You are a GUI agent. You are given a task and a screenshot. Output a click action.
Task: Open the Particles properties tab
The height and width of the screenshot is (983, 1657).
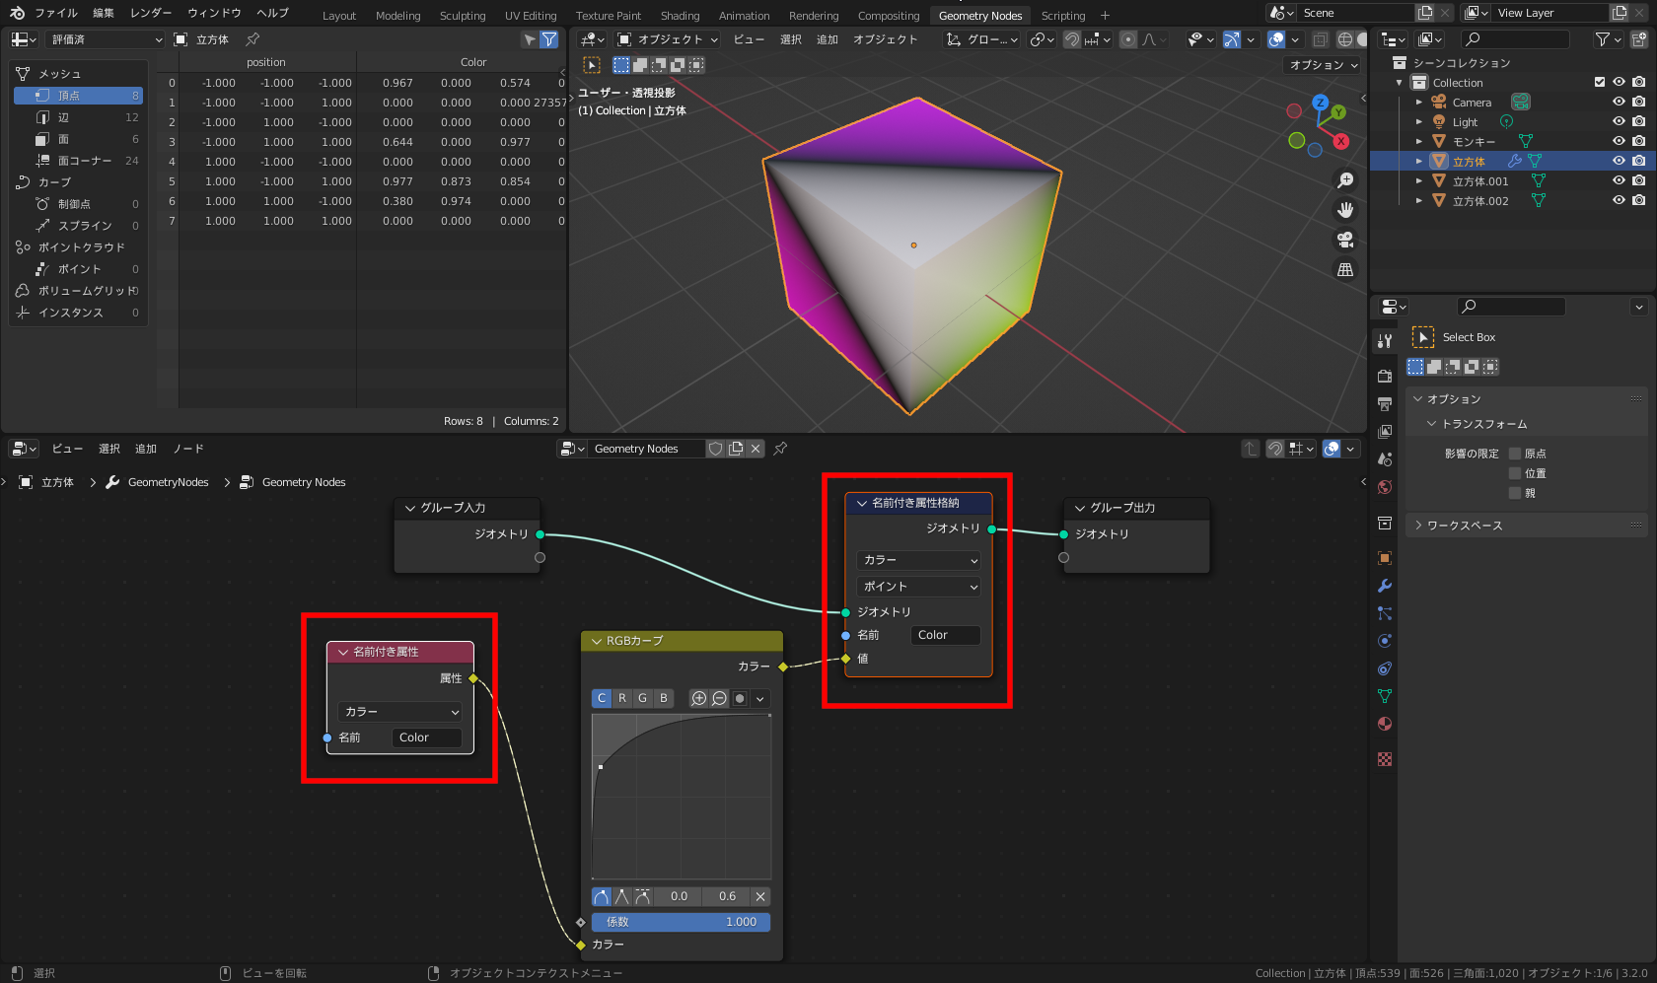(1385, 613)
